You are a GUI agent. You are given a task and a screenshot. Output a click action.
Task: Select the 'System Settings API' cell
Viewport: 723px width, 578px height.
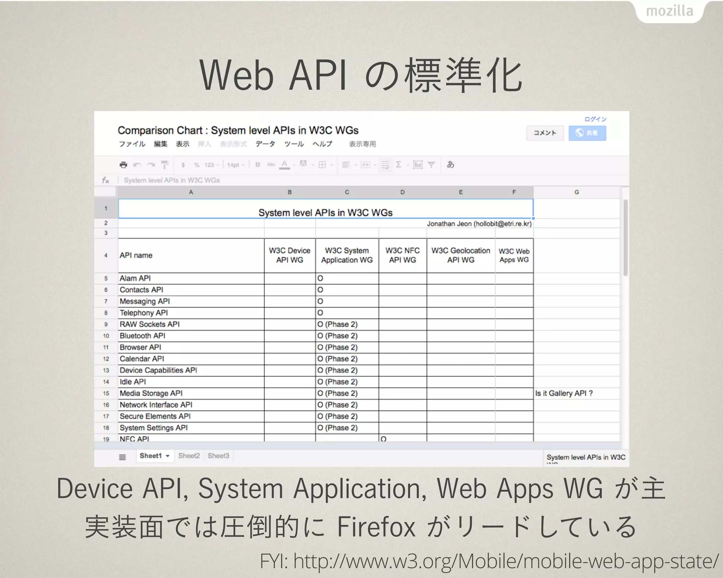pos(191,428)
